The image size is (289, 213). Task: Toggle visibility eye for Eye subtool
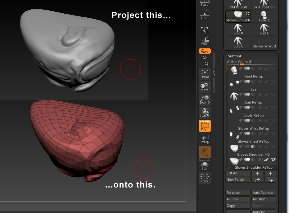click(x=273, y=81)
